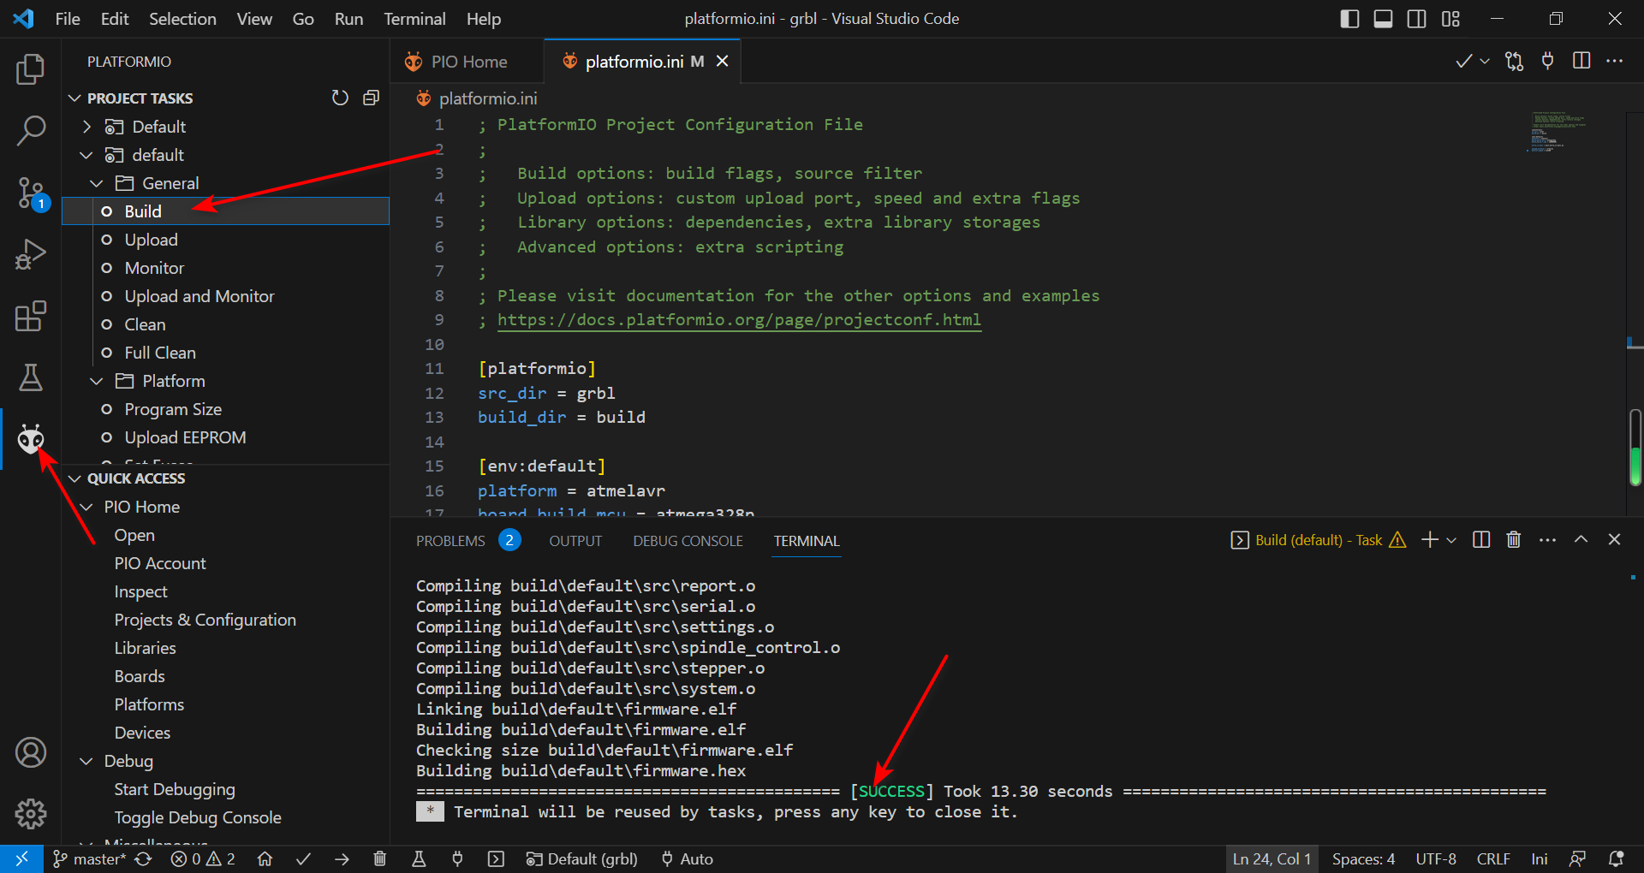Image resolution: width=1644 pixels, height=873 pixels.
Task: Open the Customize Layout control
Action: coord(1450,19)
